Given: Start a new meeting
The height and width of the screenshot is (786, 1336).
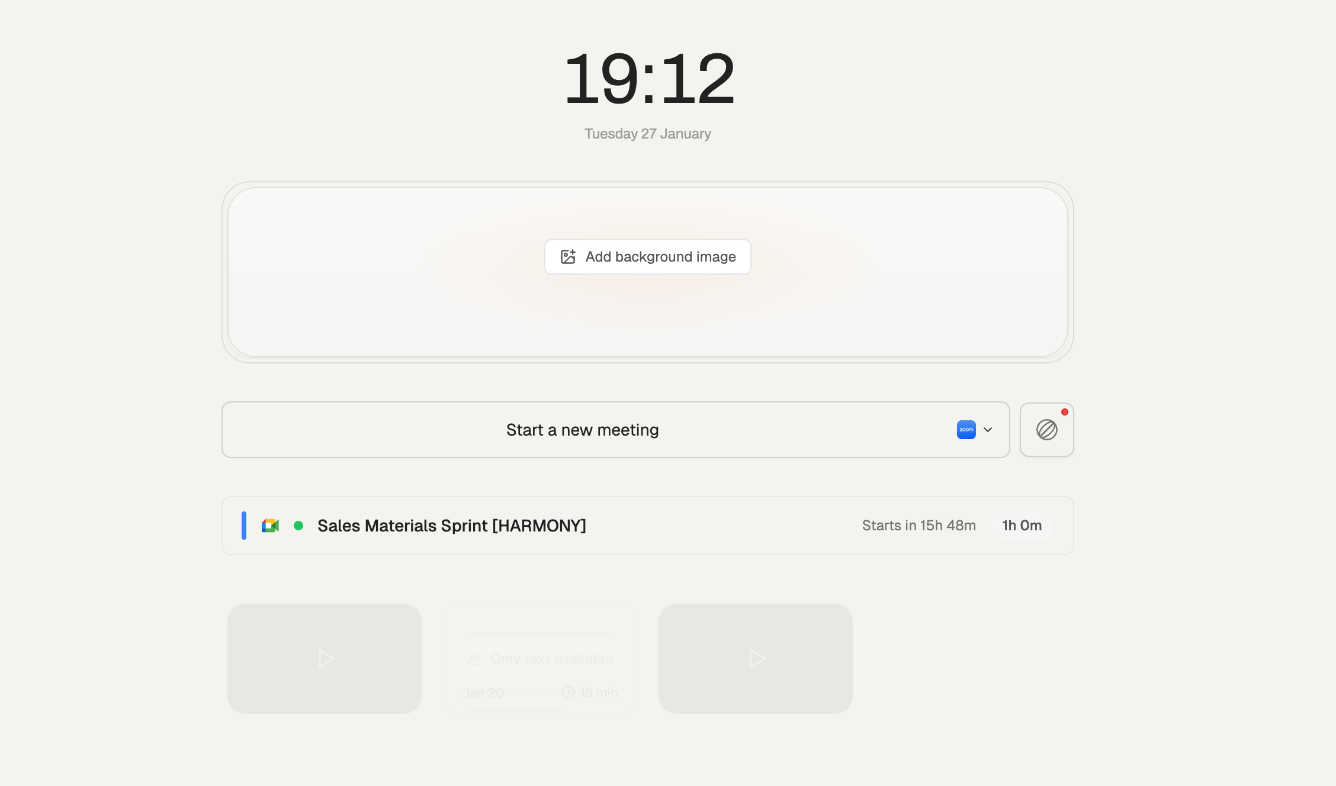Looking at the screenshot, I should 582,430.
